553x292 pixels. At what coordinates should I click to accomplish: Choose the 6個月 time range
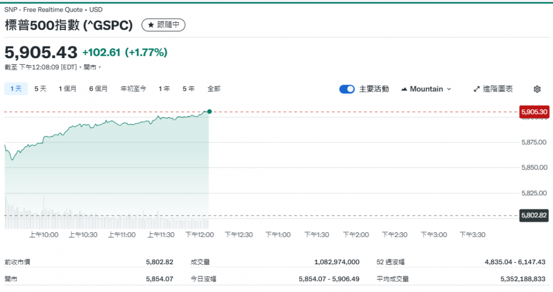[x=98, y=88]
